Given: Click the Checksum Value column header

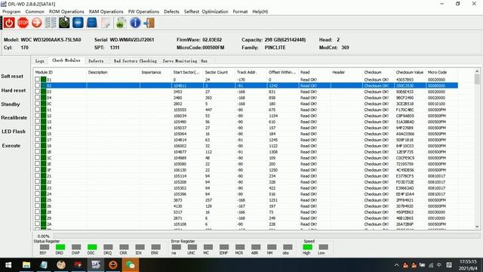Looking at the screenshot, I should pos(410,73).
